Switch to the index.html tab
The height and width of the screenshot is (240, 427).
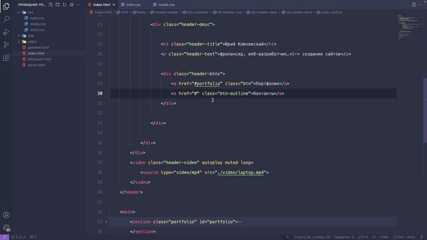[101, 5]
